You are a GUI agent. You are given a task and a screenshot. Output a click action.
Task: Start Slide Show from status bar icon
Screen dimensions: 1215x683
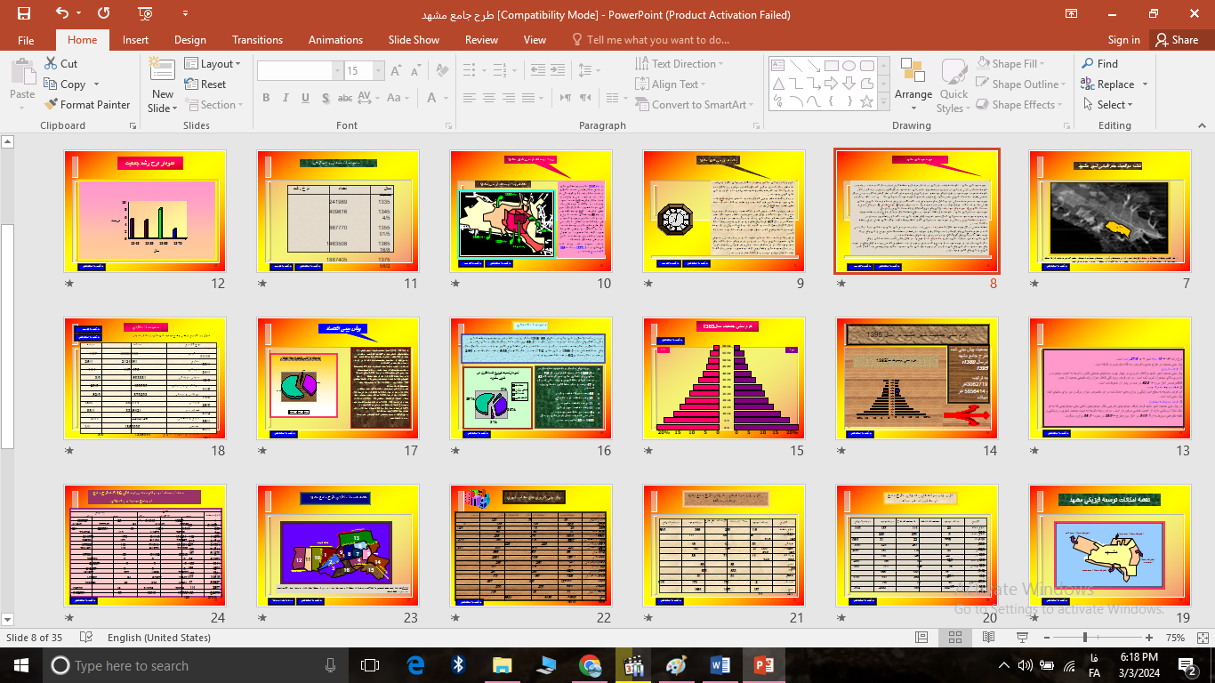point(1021,638)
